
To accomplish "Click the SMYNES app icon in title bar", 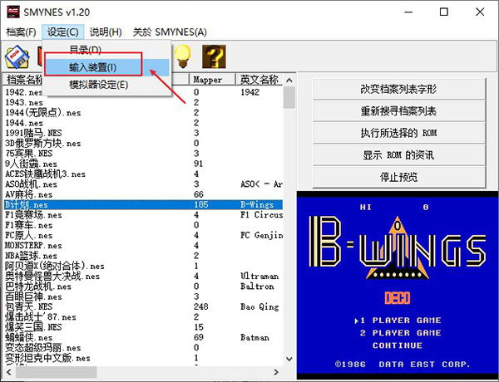I will click(x=13, y=12).
